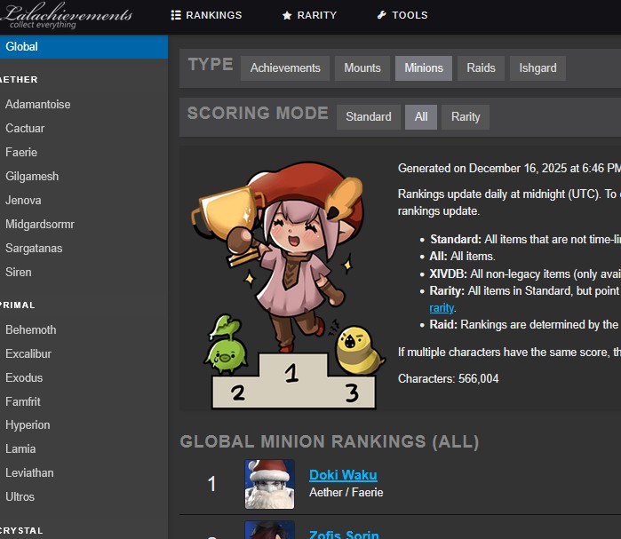Image resolution: width=621 pixels, height=539 pixels.
Task: Open the Rankings menu
Action: pyautogui.click(x=206, y=15)
